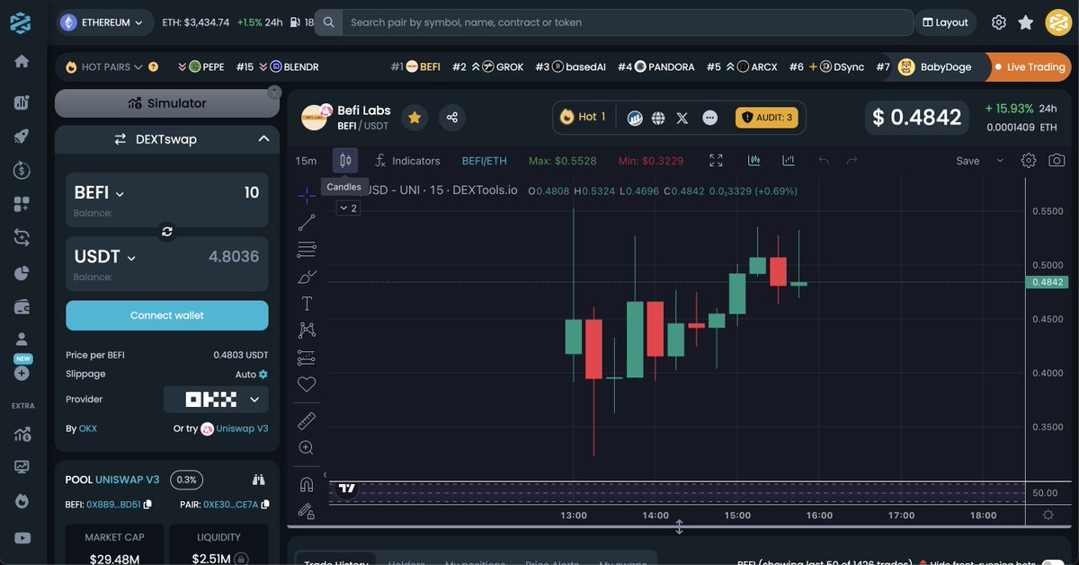Viewport: 1079px width, 565px height.
Task: Click the chart pane resize handle
Action: coord(680,527)
